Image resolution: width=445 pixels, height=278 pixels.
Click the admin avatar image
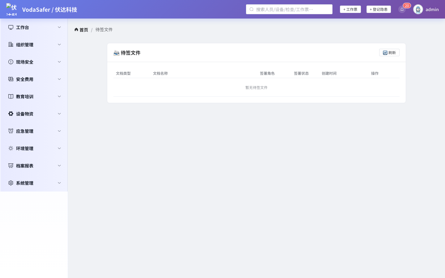tap(418, 9)
